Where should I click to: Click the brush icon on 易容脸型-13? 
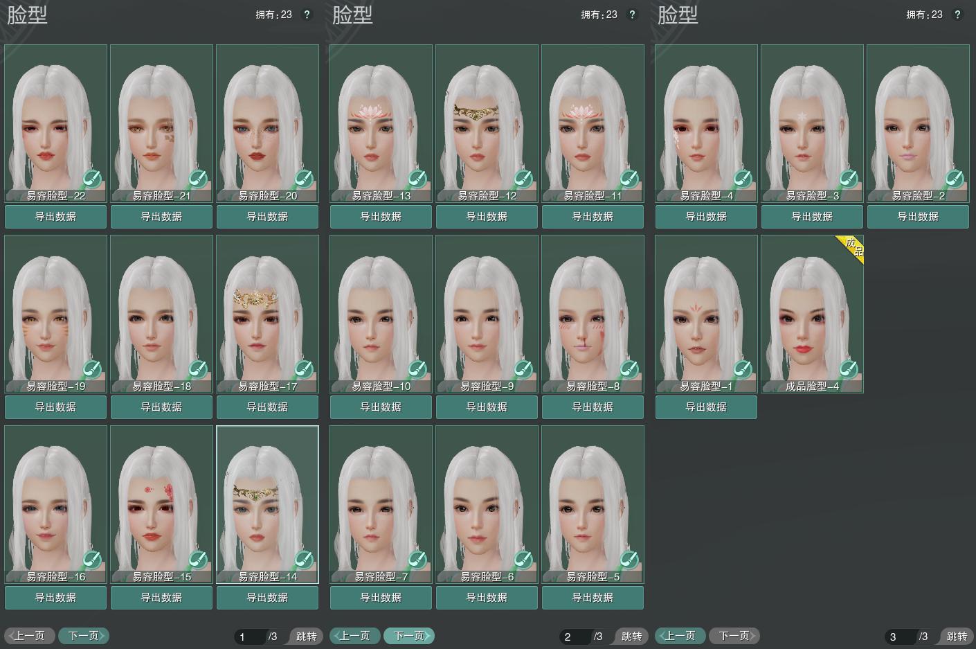417,179
